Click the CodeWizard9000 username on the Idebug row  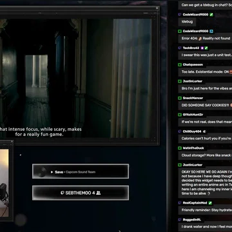(195, 15)
